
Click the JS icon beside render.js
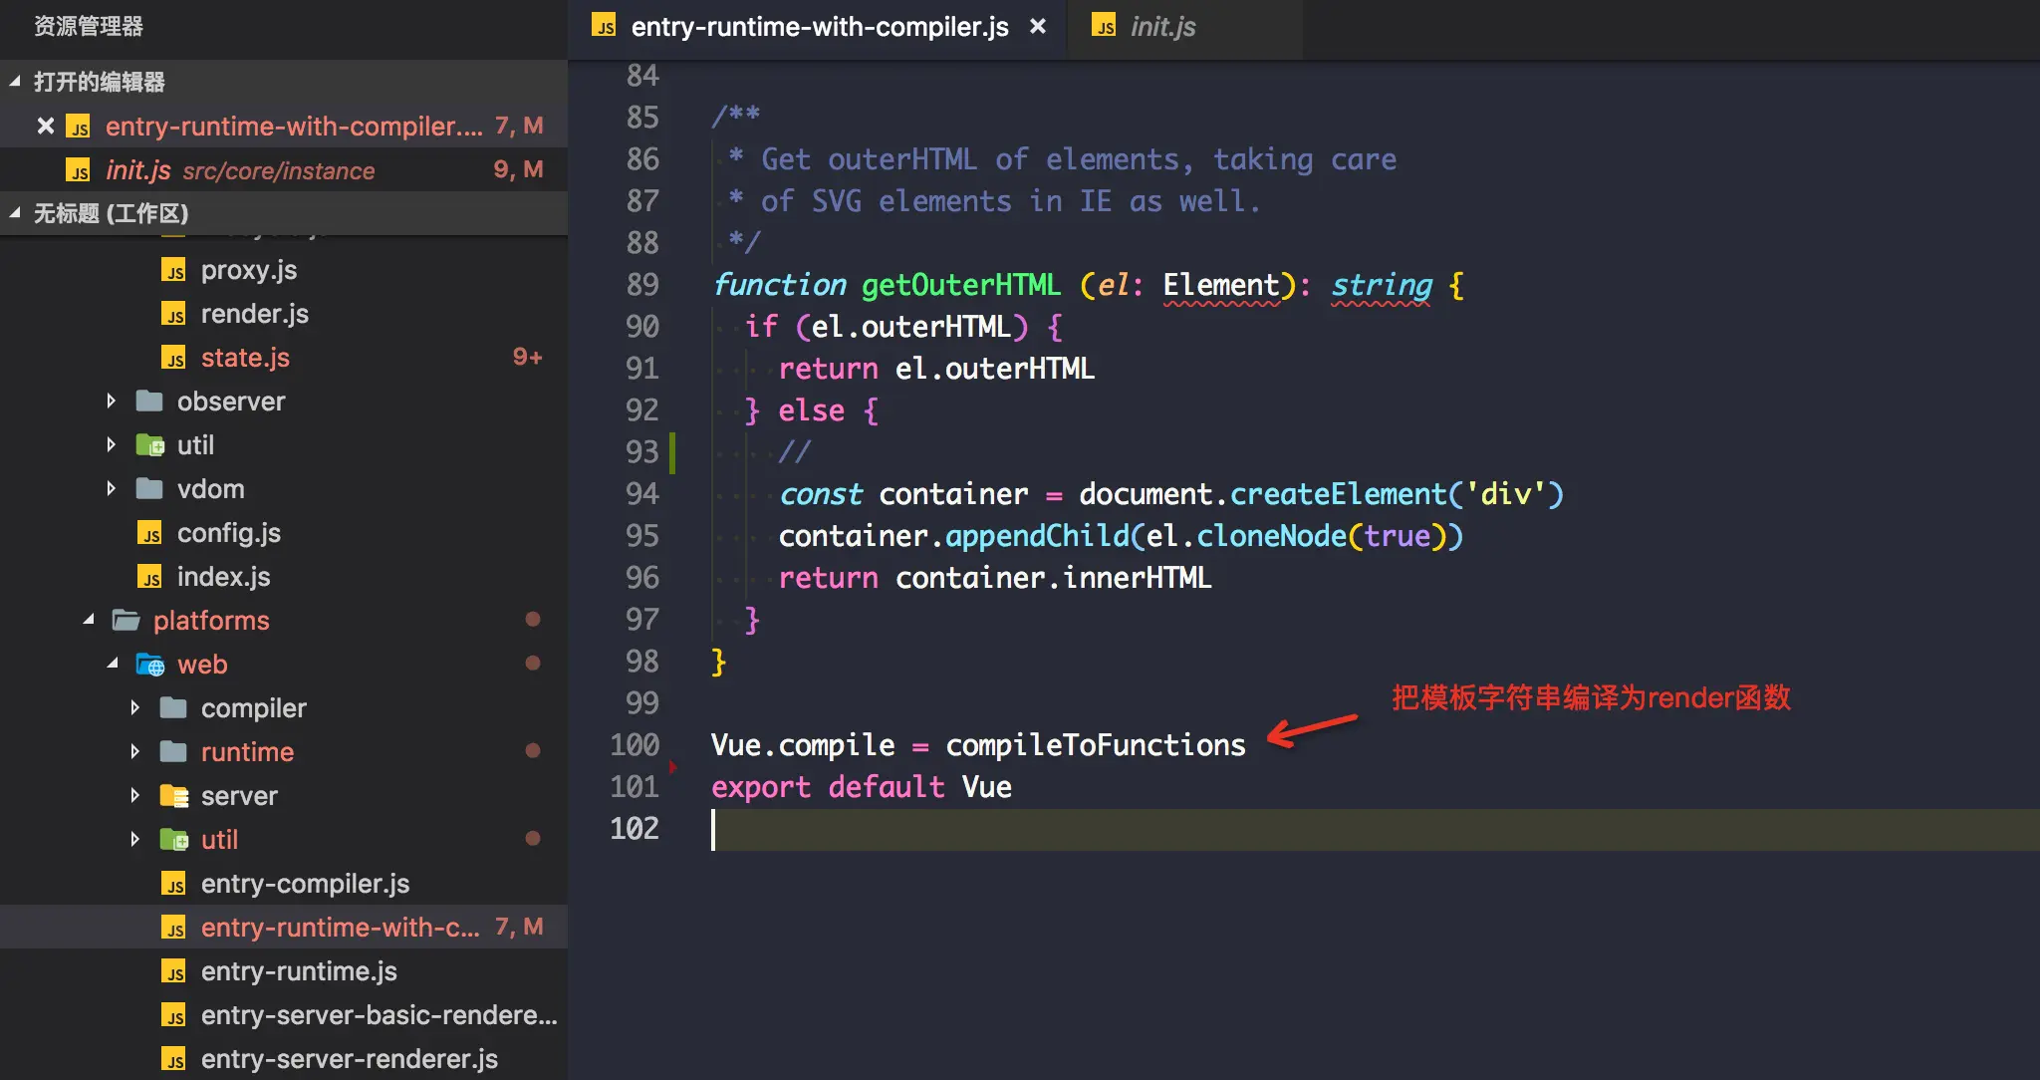coord(172,313)
